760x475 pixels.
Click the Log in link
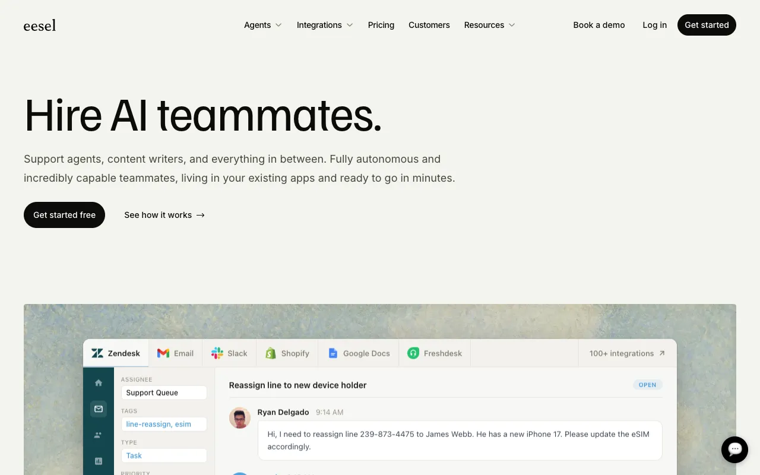(655, 25)
